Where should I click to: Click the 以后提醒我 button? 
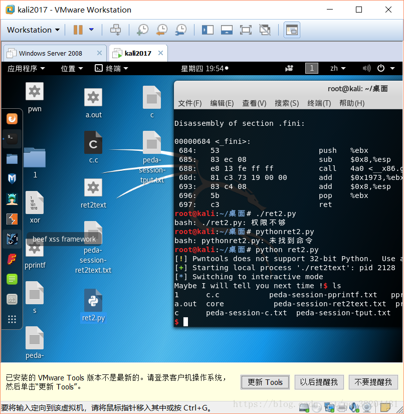(319, 382)
